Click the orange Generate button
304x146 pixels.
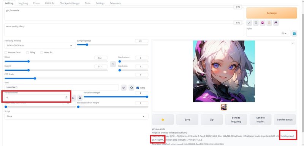(x=271, y=13)
